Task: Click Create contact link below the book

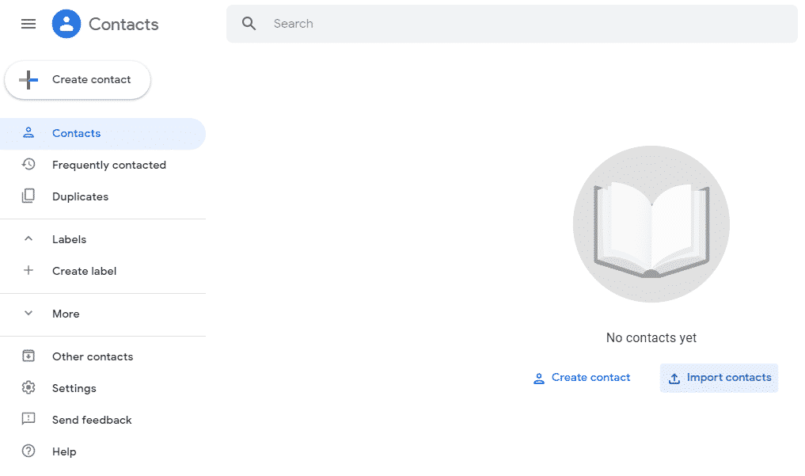Action: pyautogui.click(x=582, y=378)
